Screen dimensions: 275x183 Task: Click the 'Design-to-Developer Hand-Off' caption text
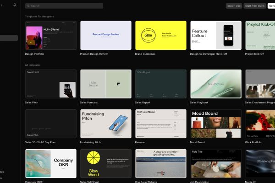click(209, 54)
